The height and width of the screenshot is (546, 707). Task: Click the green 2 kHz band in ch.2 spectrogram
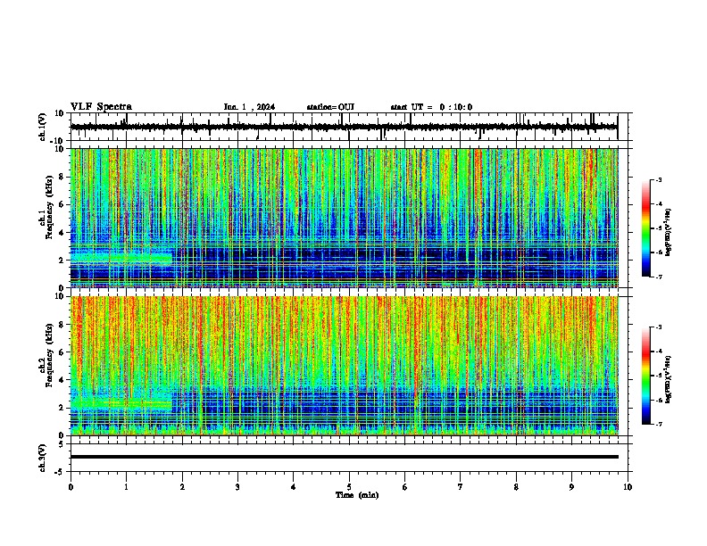click(121, 403)
